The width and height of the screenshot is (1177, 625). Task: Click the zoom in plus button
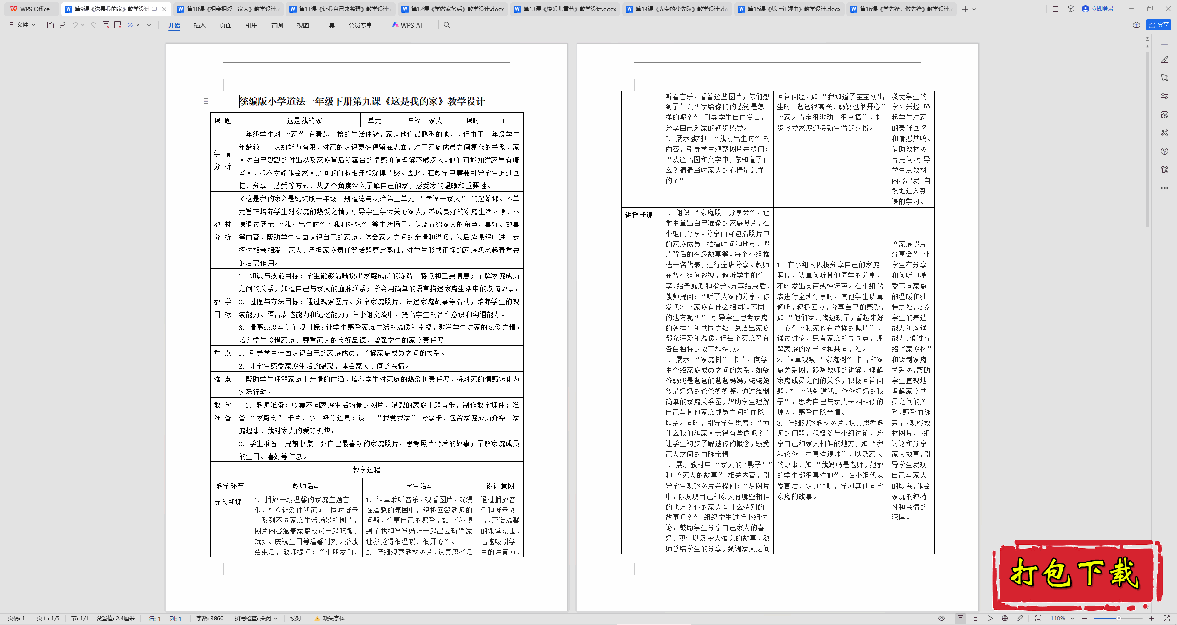point(1152,619)
